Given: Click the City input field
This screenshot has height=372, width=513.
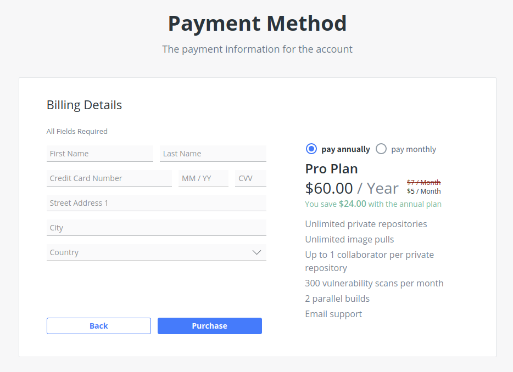Looking at the screenshot, I should click(x=156, y=228).
